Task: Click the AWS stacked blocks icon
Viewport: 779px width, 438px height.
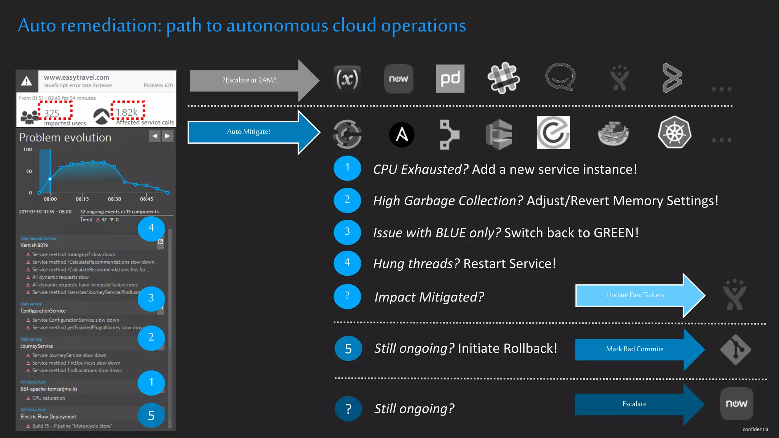Action: coord(499,134)
